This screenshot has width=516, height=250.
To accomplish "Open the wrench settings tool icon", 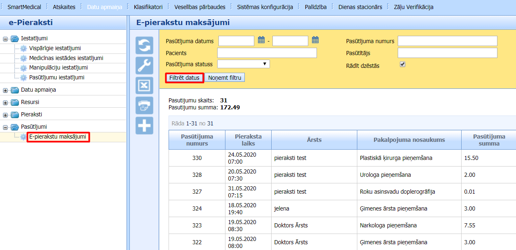I will click(145, 65).
